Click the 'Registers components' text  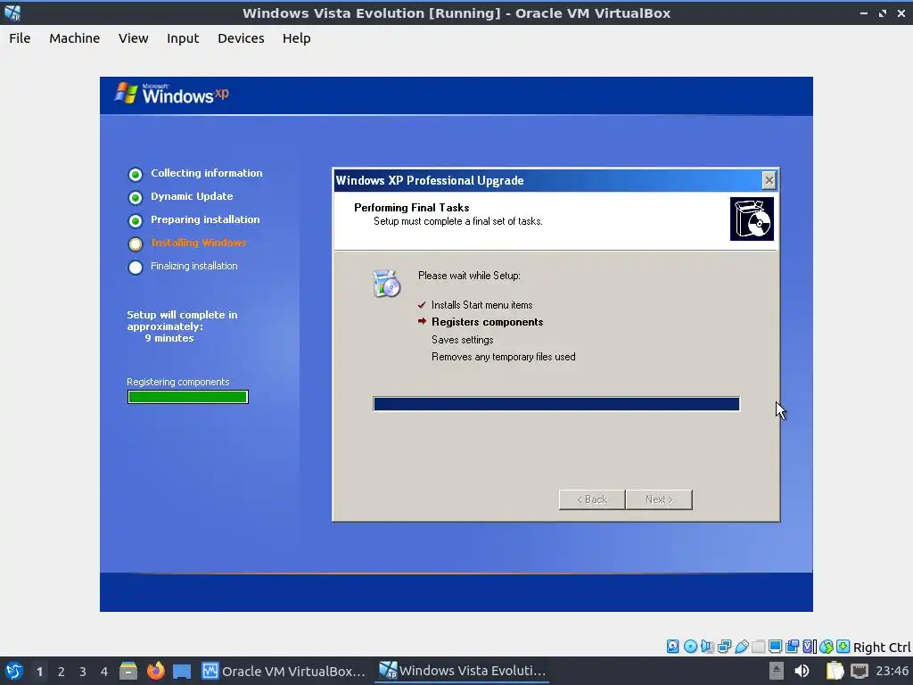tap(488, 322)
